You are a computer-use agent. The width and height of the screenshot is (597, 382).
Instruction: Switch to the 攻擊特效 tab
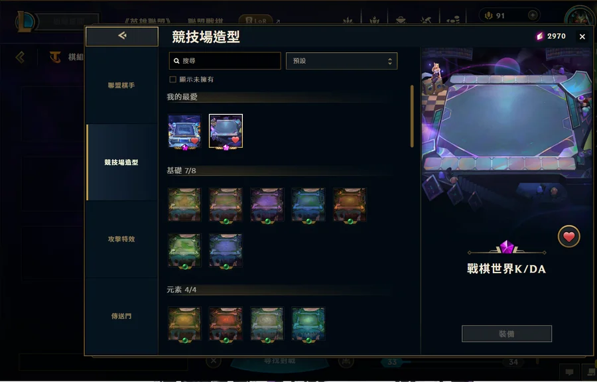tap(121, 239)
